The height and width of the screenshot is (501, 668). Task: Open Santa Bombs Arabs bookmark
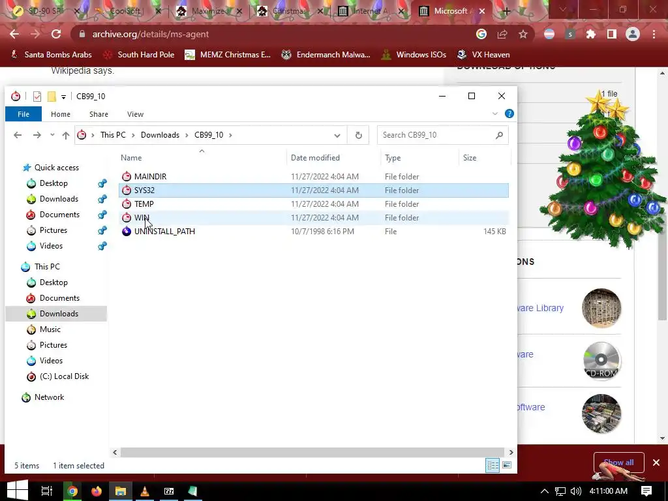(51, 55)
